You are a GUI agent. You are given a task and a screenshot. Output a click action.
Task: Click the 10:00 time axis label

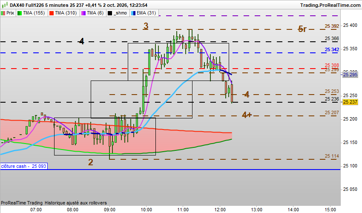[x=146, y=210]
